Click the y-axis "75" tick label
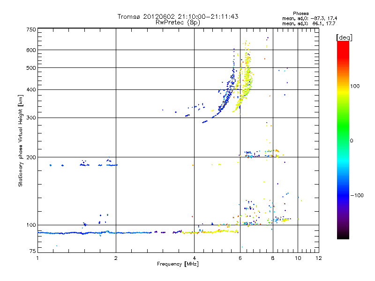375x281 pixels. tap(33, 251)
